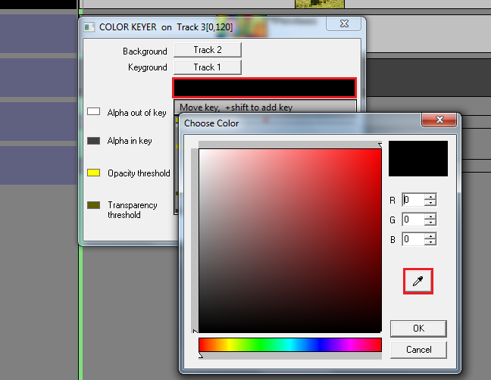This screenshot has height=380, width=491.
Task: Open the Background Track 2 selector
Action: tap(208, 50)
